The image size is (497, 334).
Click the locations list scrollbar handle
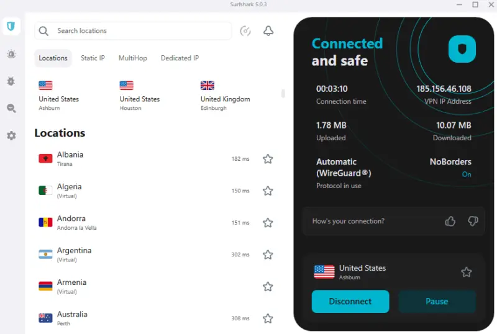tap(283, 94)
